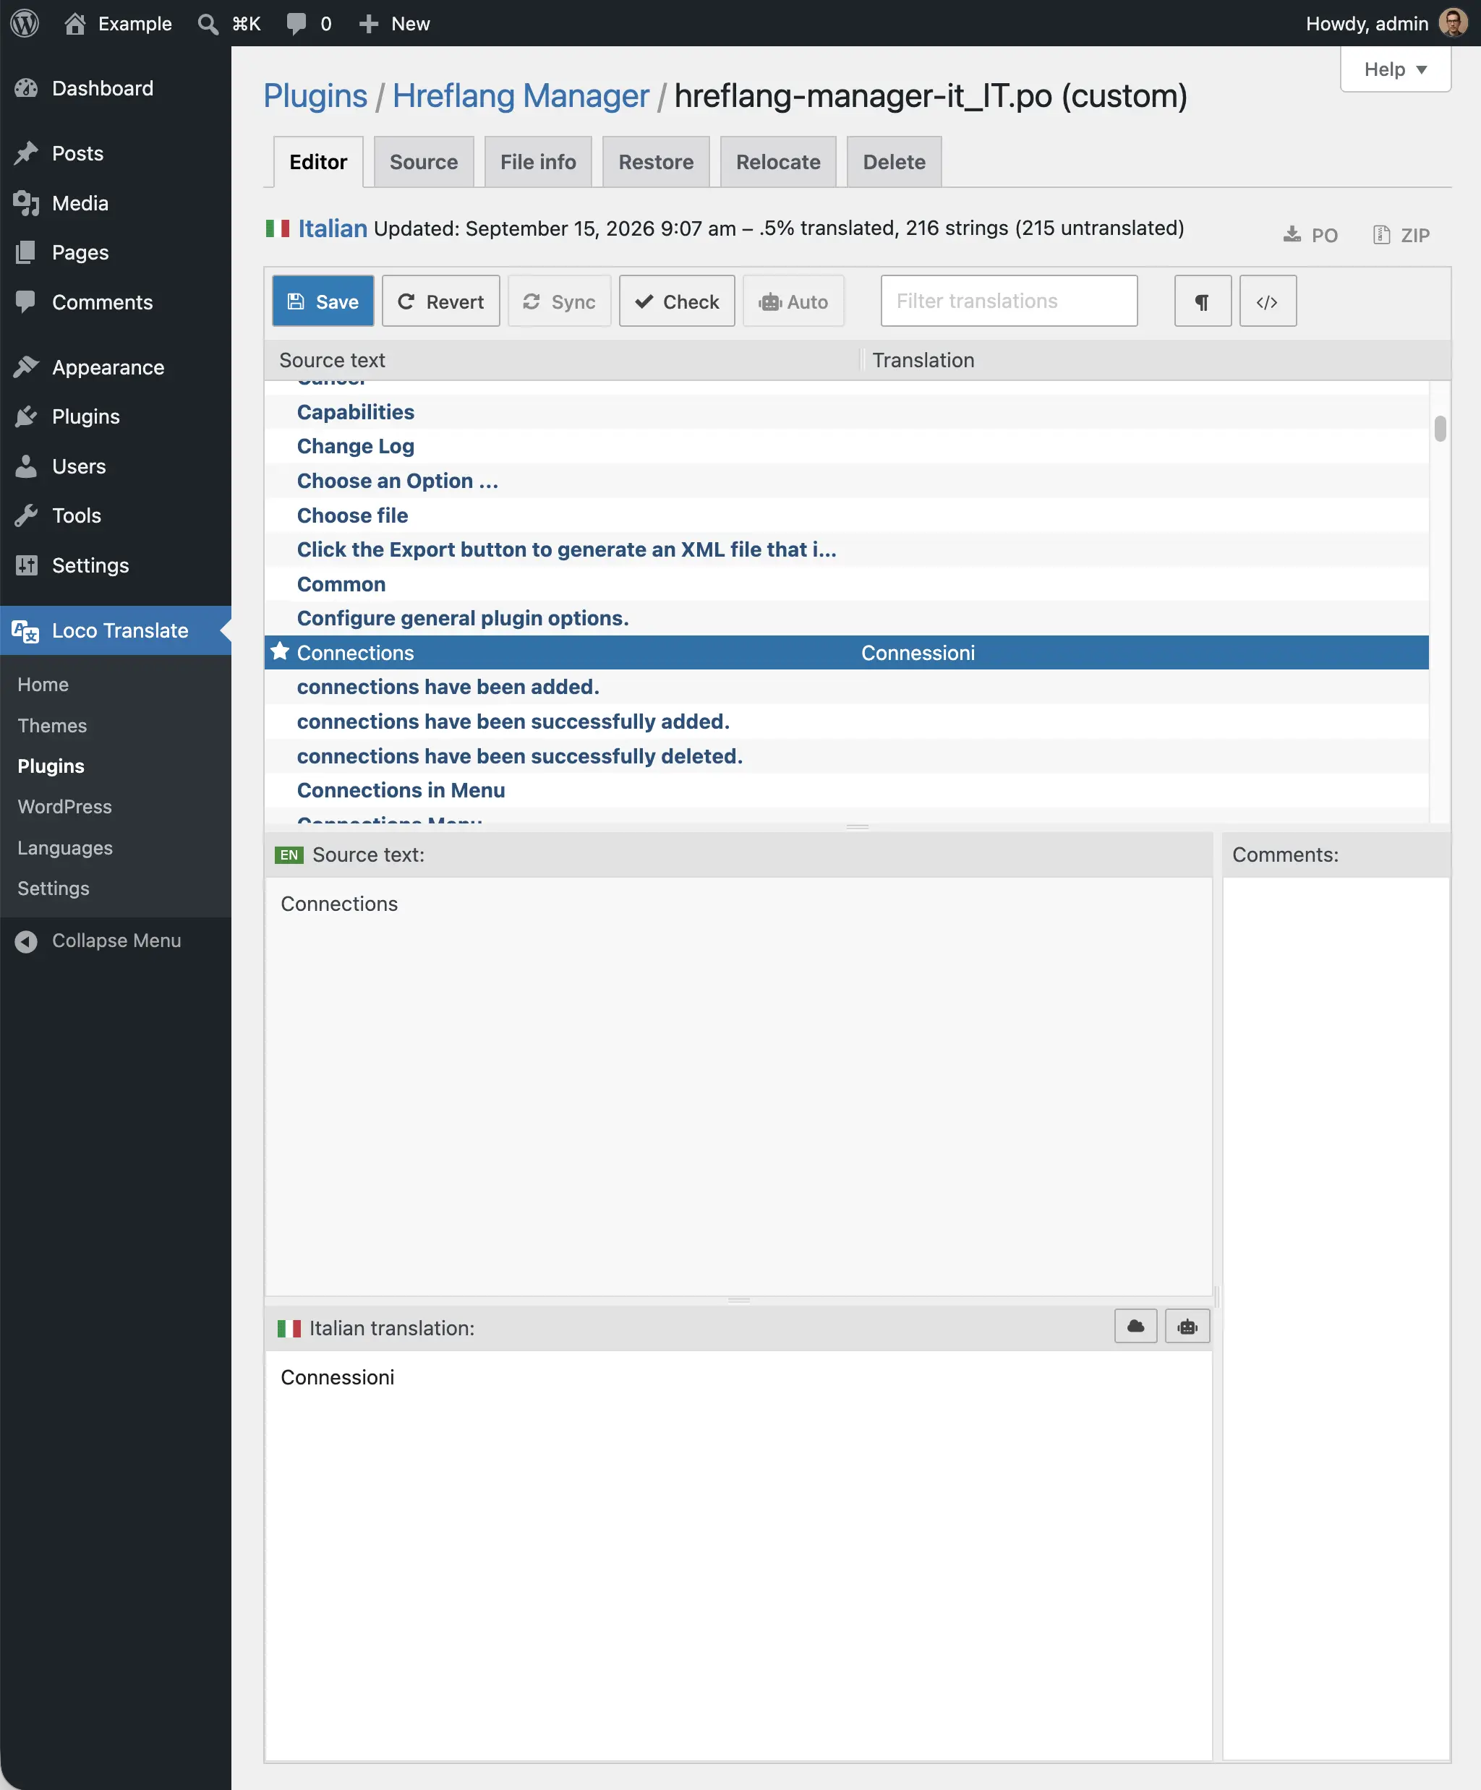
Task: Follow the Hreflang Manager breadcrumb link
Action: coord(520,95)
